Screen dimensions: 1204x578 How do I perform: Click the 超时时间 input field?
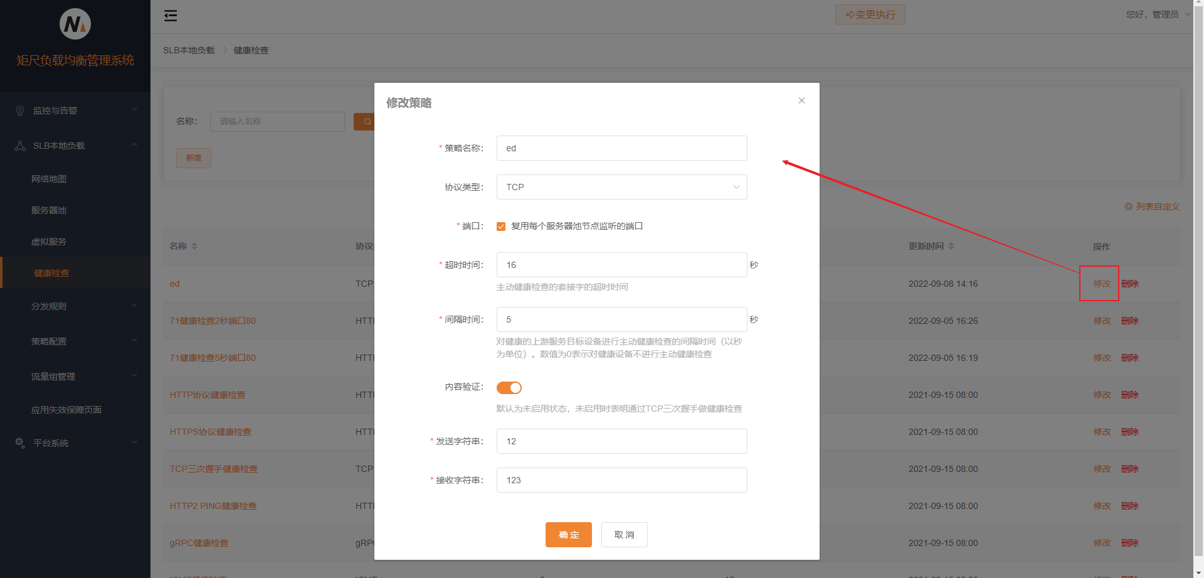point(621,265)
